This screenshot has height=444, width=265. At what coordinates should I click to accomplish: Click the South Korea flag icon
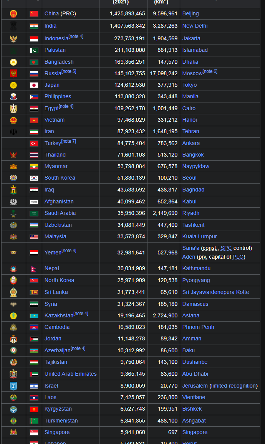pyautogui.click(x=34, y=178)
